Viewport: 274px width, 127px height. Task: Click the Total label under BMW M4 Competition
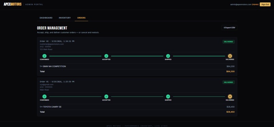42,72
